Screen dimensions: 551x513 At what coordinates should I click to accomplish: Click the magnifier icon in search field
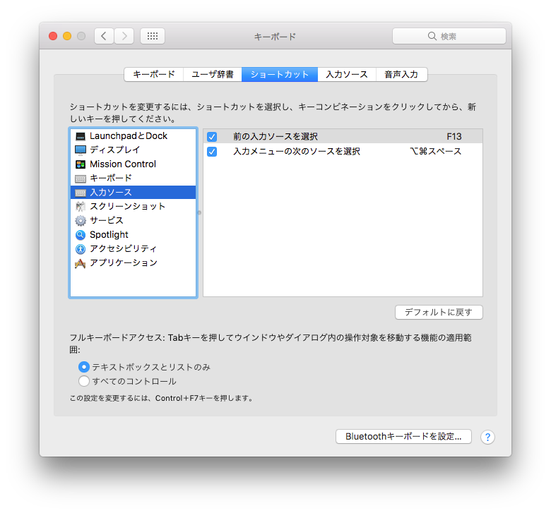point(432,36)
